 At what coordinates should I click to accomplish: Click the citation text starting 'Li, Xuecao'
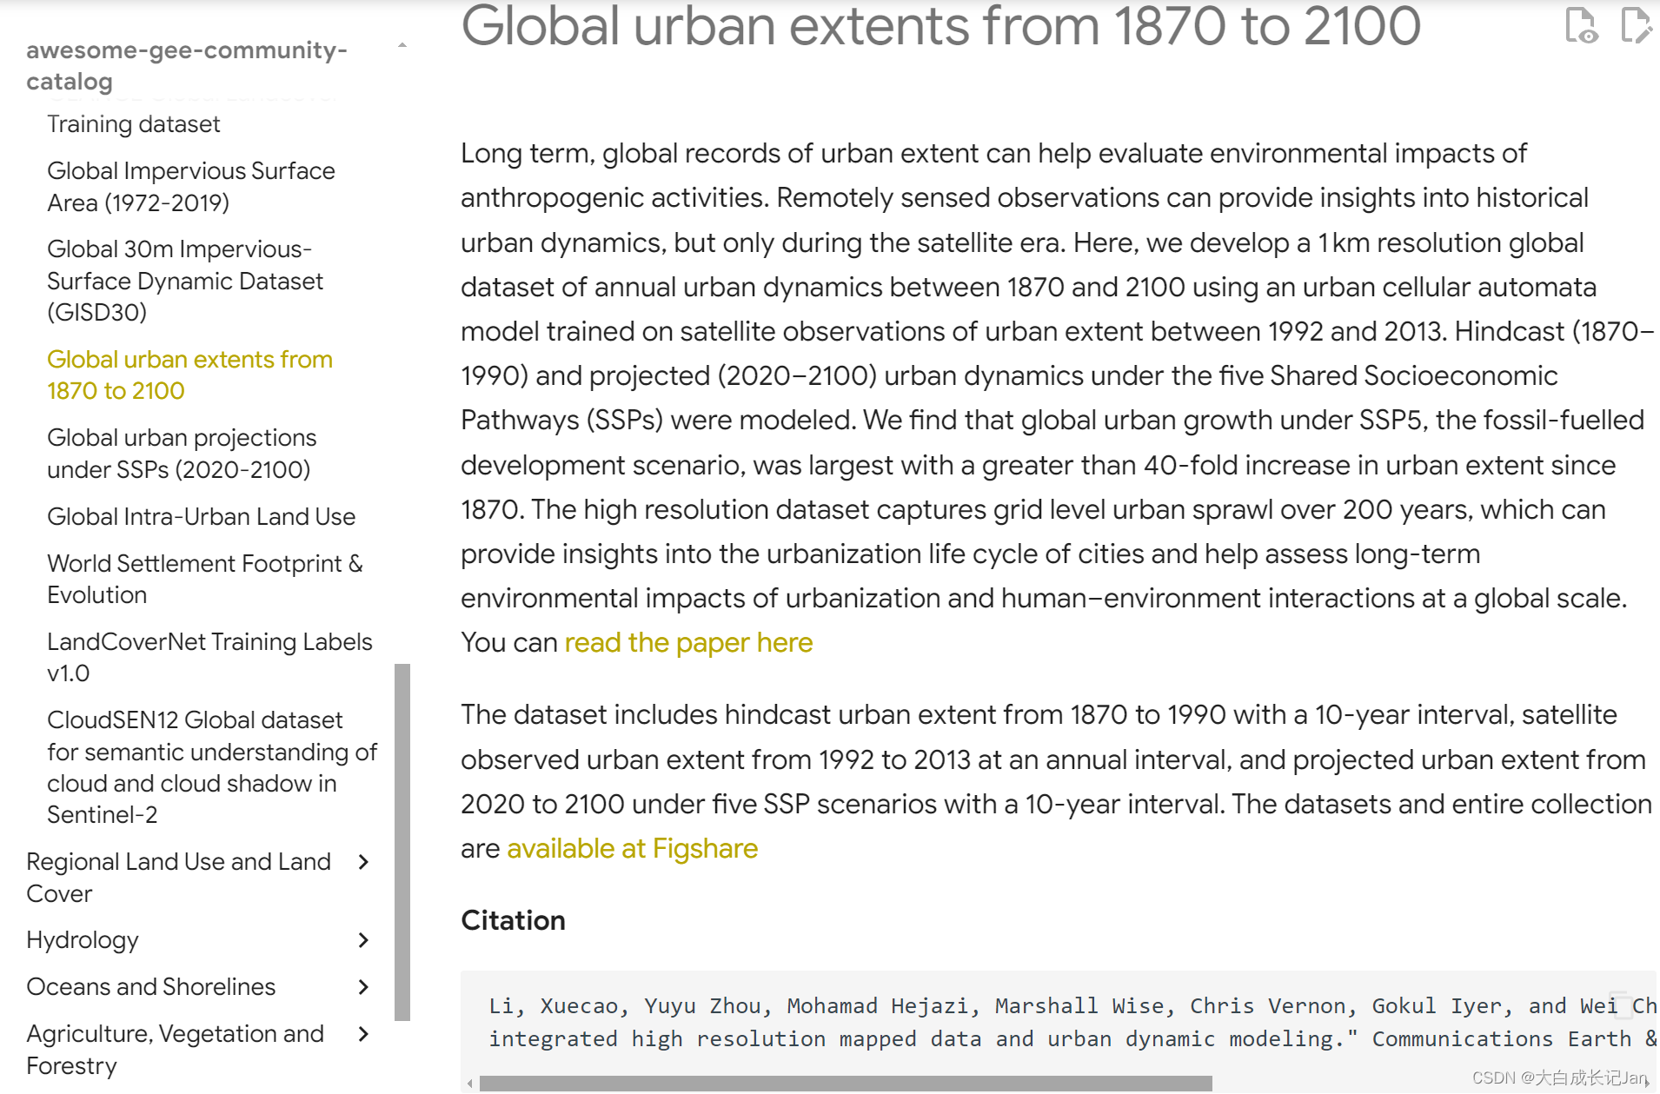(x=1072, y=1022)
